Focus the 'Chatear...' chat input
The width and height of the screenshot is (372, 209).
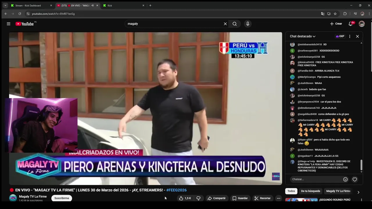[316, 179]
